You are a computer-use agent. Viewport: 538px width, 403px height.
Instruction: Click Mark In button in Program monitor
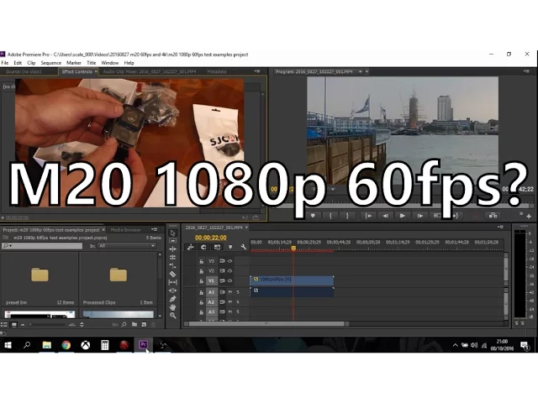tap(330, 216)
